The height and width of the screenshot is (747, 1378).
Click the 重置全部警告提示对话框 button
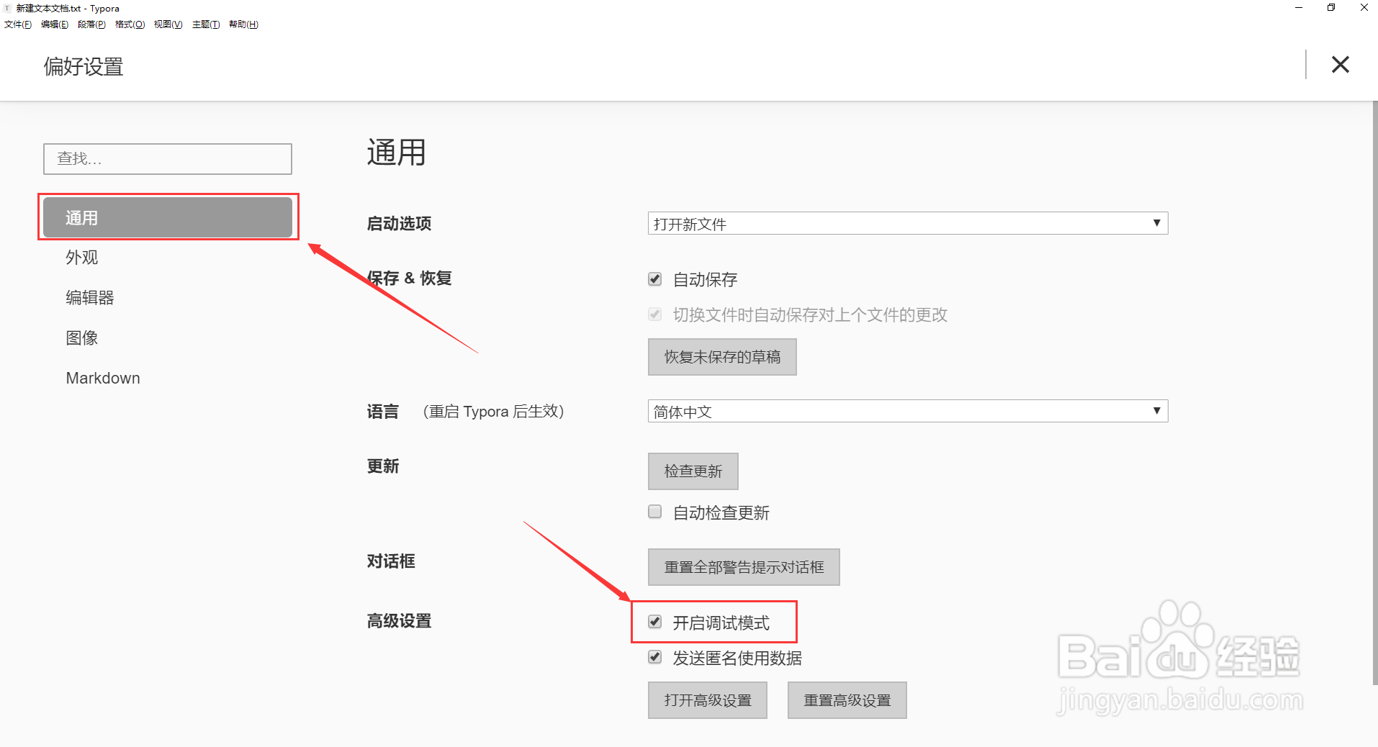pyautogui.click(x=744, y=567)
